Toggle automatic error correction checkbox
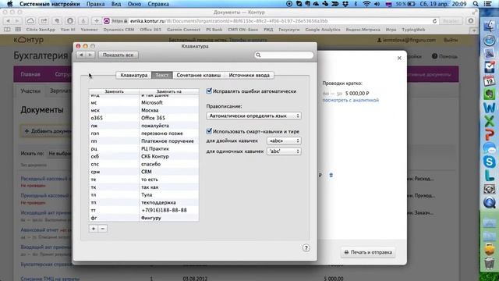Image resolution: width=499 pixels, height=281 pixels. pyautogui.click(x=209, y=91)
